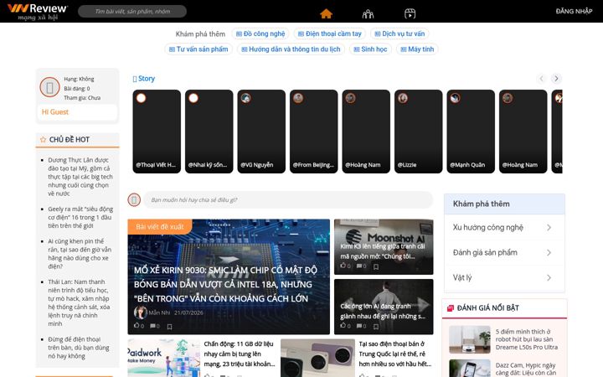
Task: Open the Dazz Cam, Hypic article
Action: click(x=525, y=369)
